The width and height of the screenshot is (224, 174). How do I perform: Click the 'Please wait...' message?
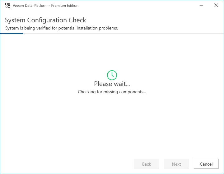pyautogui.click(x=112, y=84)
